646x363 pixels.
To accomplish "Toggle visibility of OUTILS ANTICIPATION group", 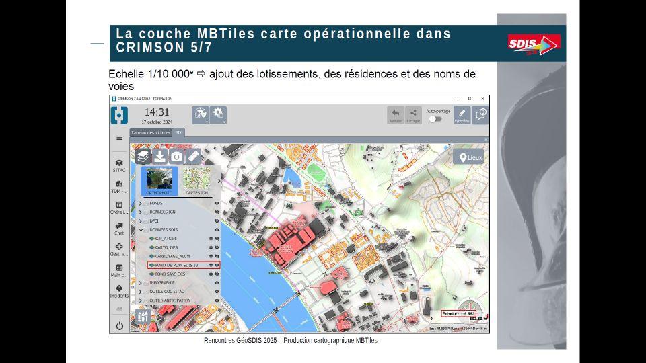I will [217, 300].
